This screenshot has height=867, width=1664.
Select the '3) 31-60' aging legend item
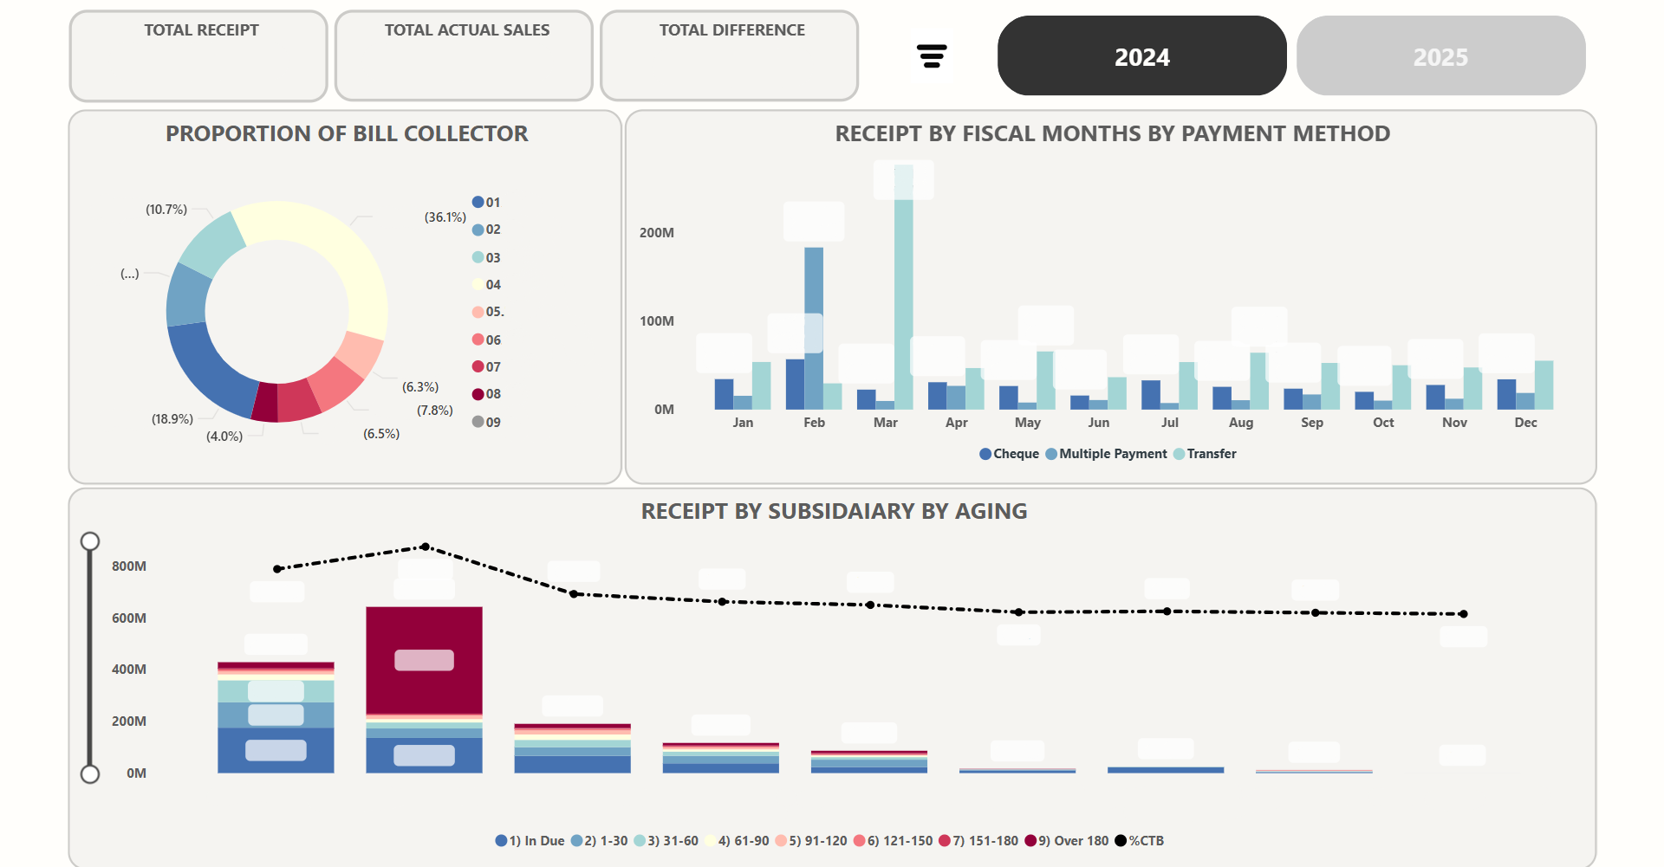pyautogui.click(x=666, y=841)
